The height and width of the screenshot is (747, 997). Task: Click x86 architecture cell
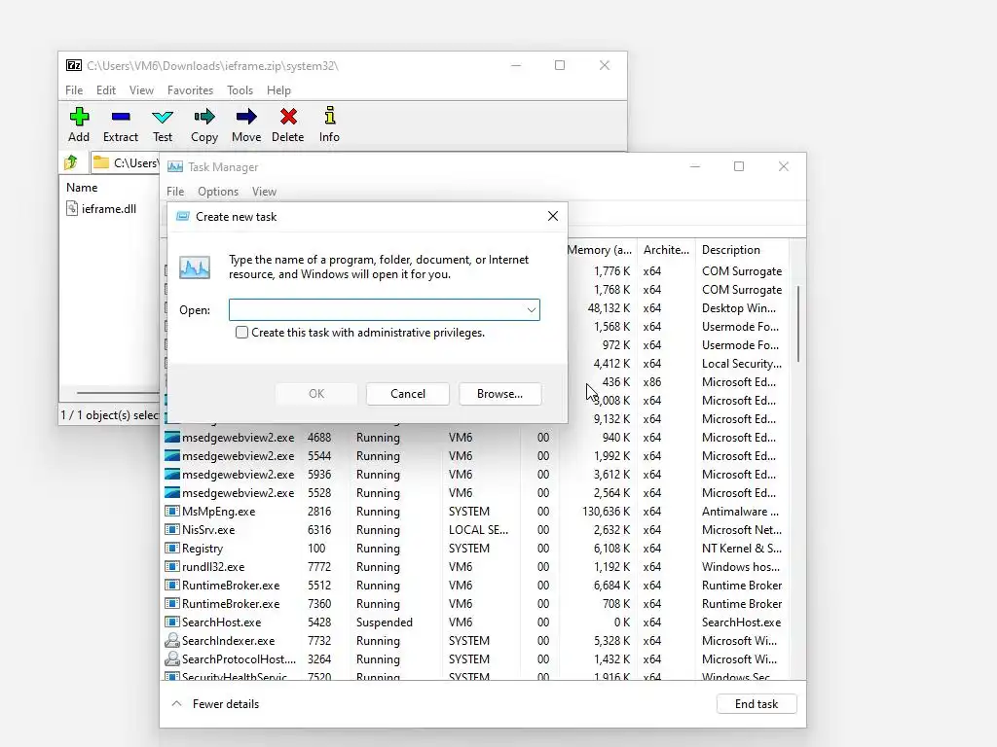pyautogui.click(x=651, y=381)
